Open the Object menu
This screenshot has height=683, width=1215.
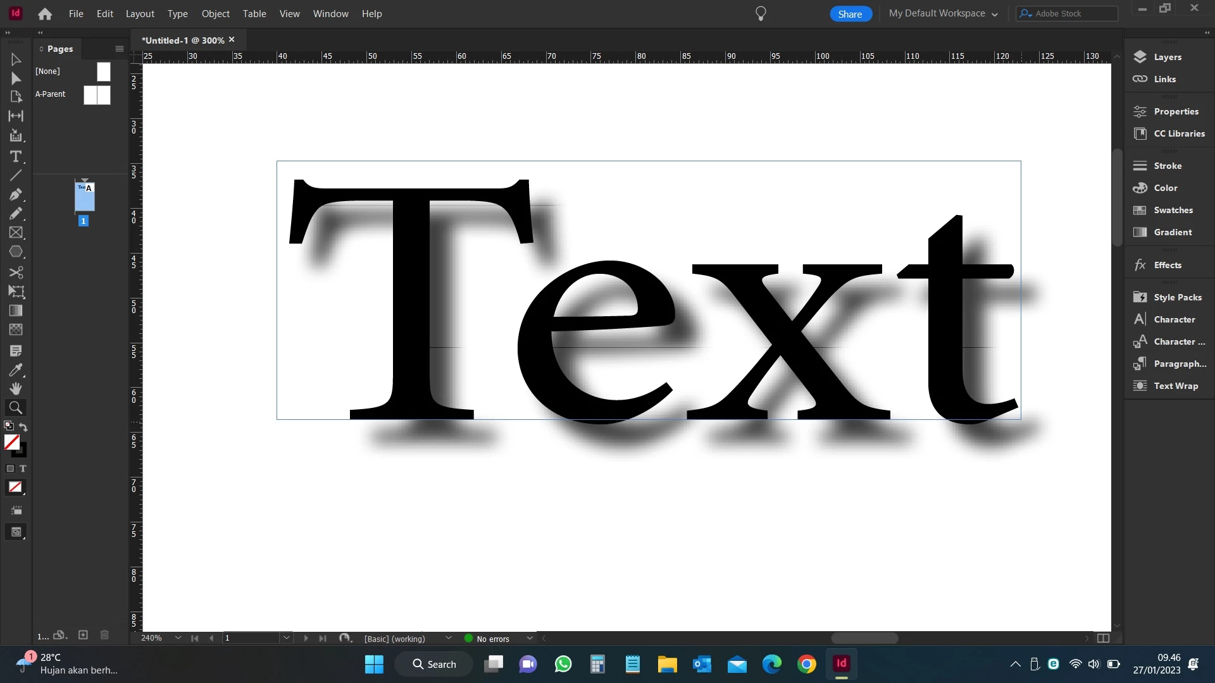pyautogui.click(x=215, y=13)
